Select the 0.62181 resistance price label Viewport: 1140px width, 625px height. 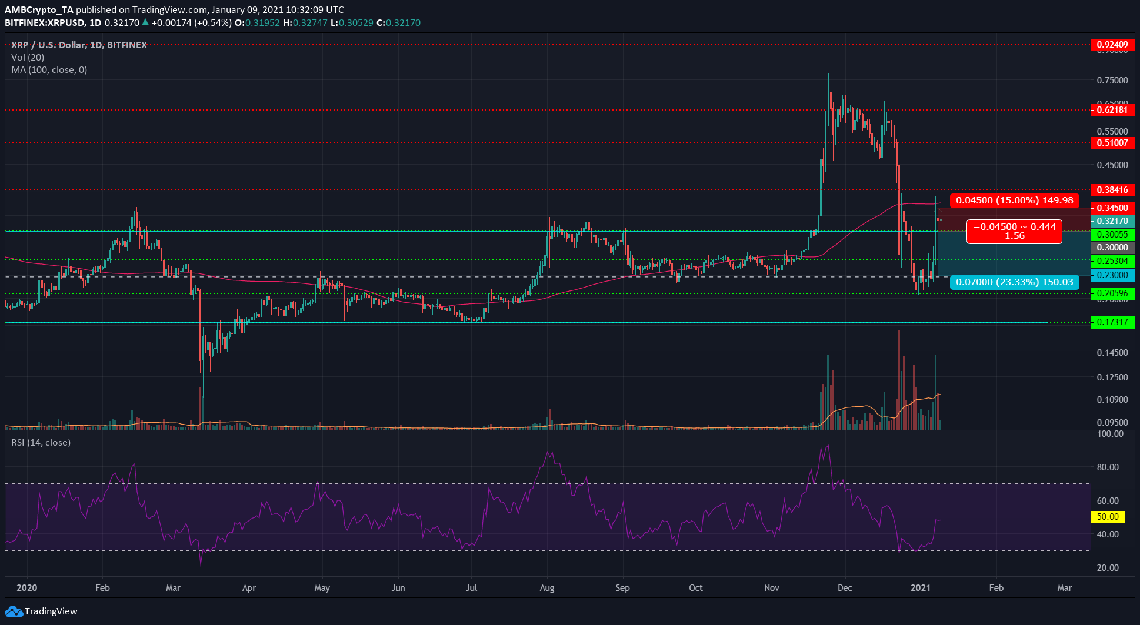(x=1112, y=110)
